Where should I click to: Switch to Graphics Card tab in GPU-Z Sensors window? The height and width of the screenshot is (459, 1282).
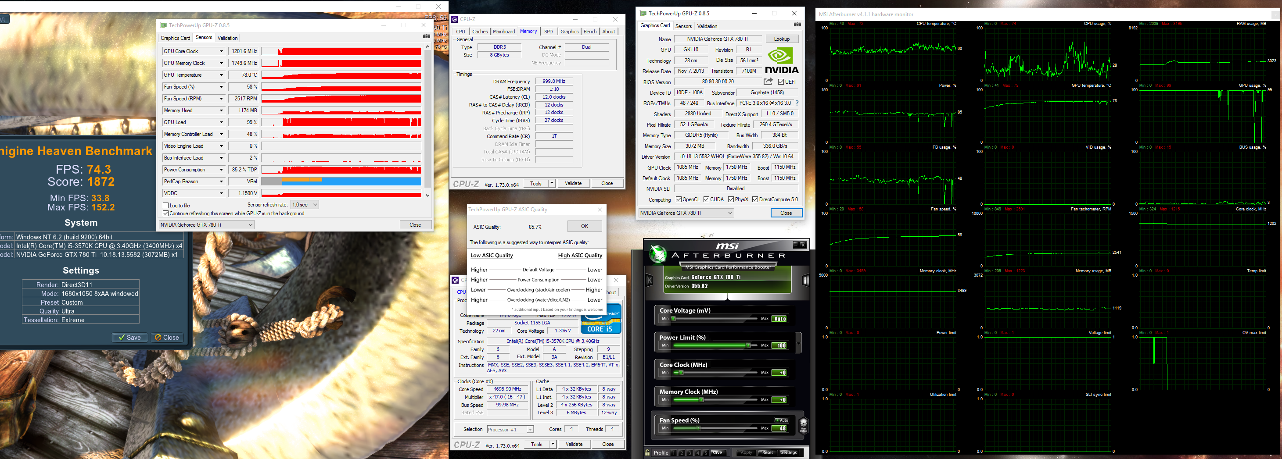tap(175, 38)
